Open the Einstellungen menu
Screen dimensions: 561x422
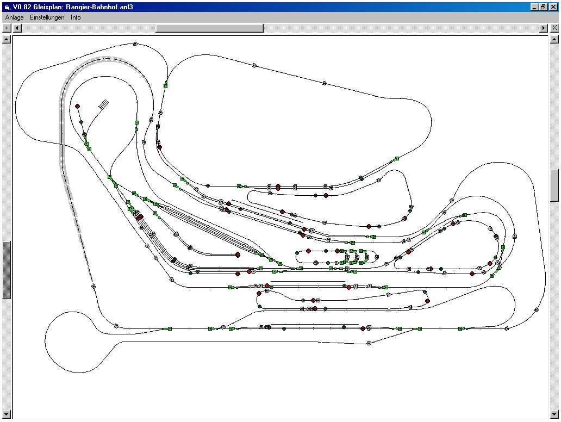point(47,17)
